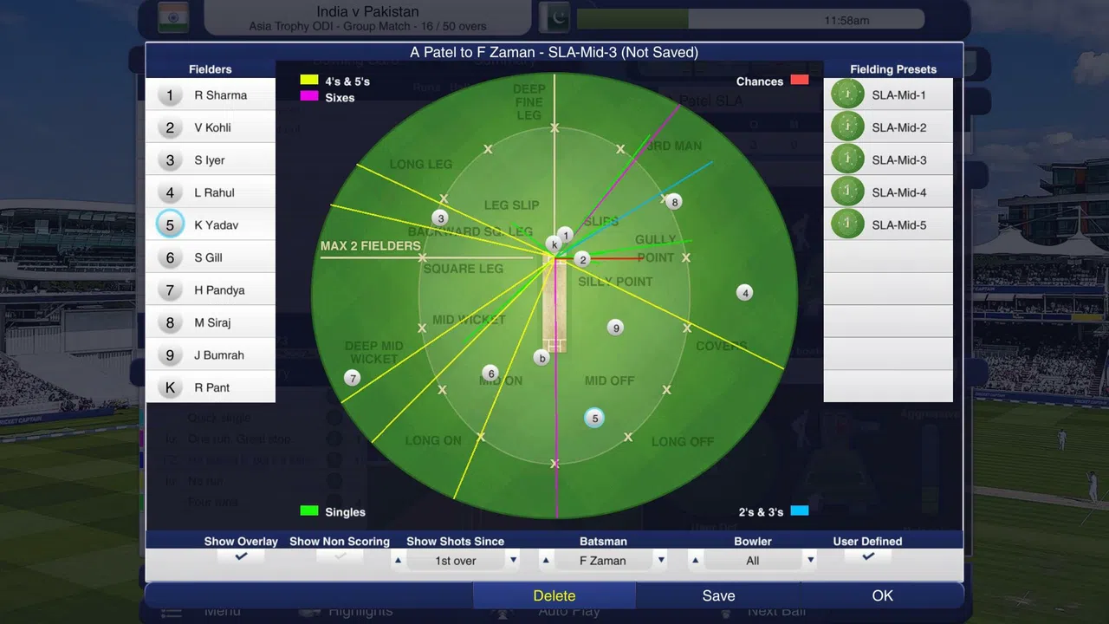Toggle the User Defined checkbox

(867, 557)
